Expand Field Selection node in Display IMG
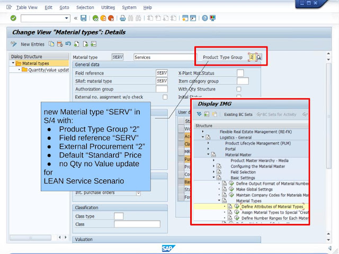The width and height of the screenshot is (339, 254). pyautogui.click(x=213, y=172)
